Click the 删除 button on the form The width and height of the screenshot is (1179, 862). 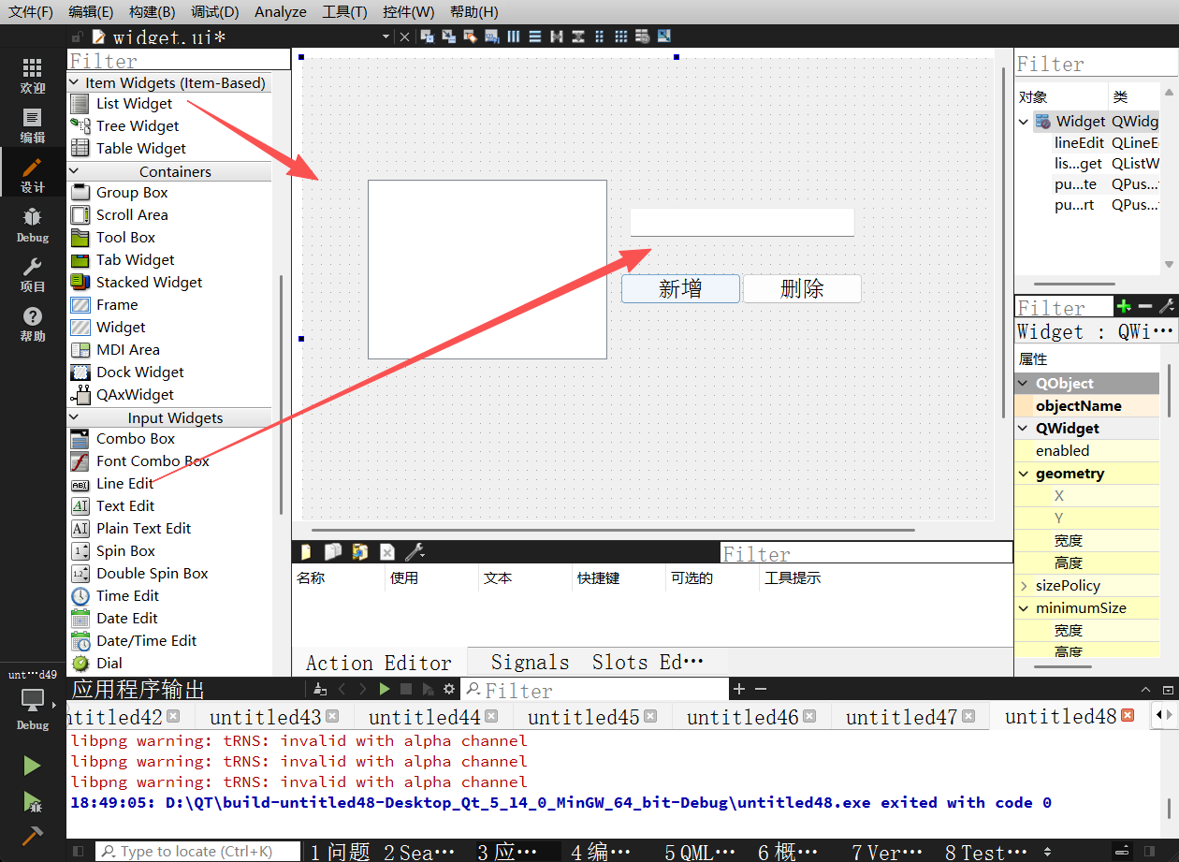click(x=802, y=288)
